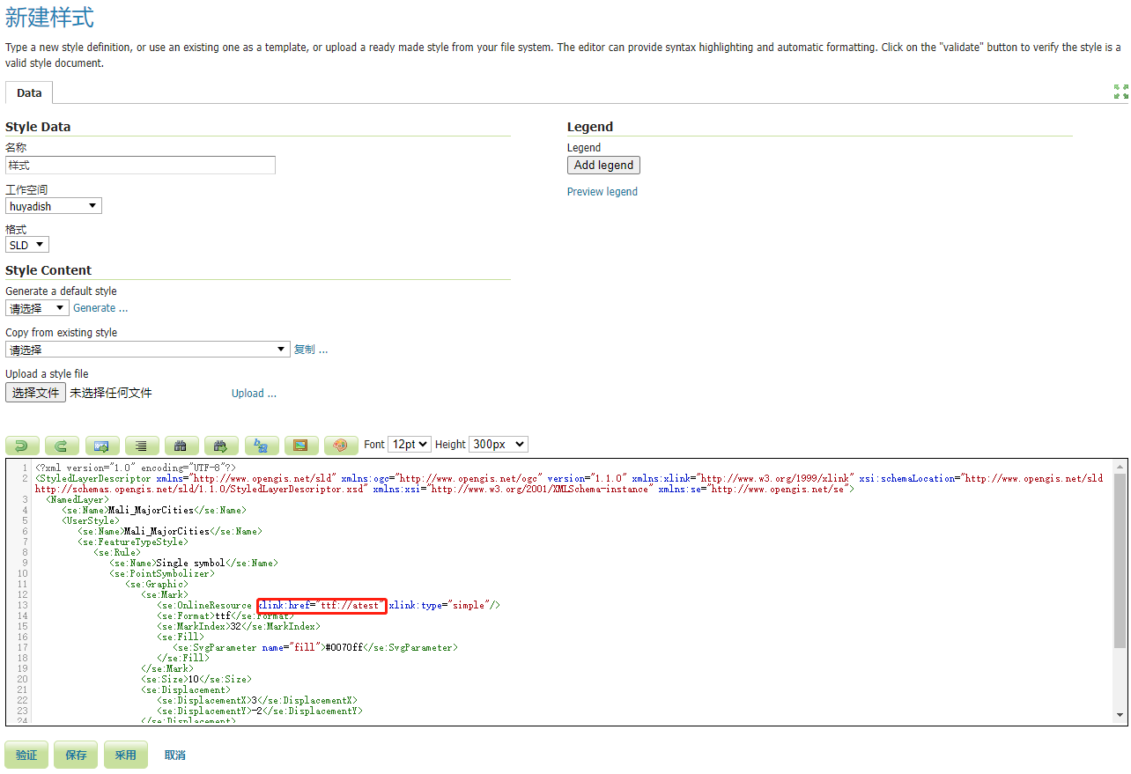Screen dimensions: 1131x774
Task: Click the 采用 apply button
Action: tap(125, 755)
